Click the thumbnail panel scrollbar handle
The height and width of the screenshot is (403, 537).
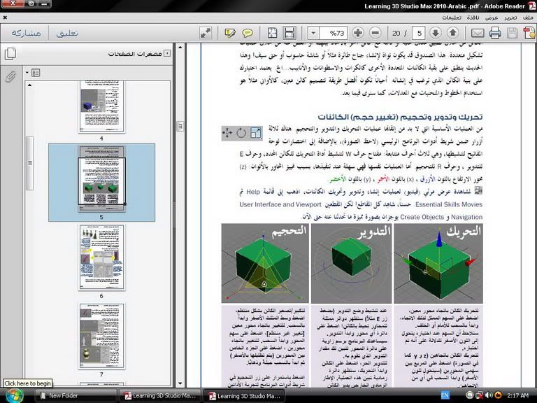click(30, 163)
